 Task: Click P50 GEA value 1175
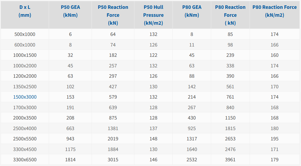(x=70, y=149)
